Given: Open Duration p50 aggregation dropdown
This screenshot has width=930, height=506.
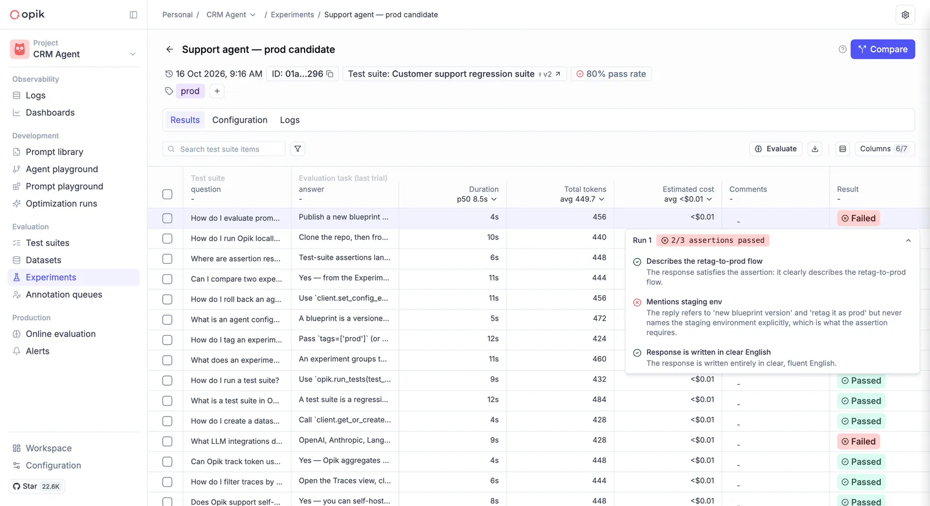Looking at the screenshot, I should (477, 199).
